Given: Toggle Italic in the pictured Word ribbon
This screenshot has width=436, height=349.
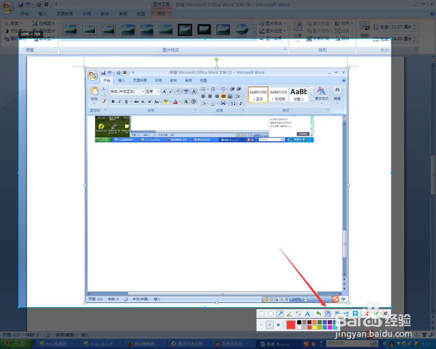Looking at the screenshot, I should pyautogui.click(x=119, y=102).
